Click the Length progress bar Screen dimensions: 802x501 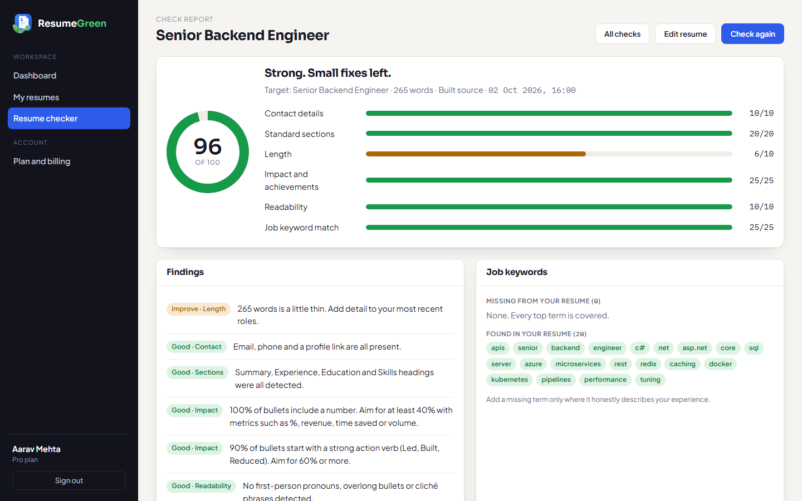pyautogui.click(x=549, y=154)
